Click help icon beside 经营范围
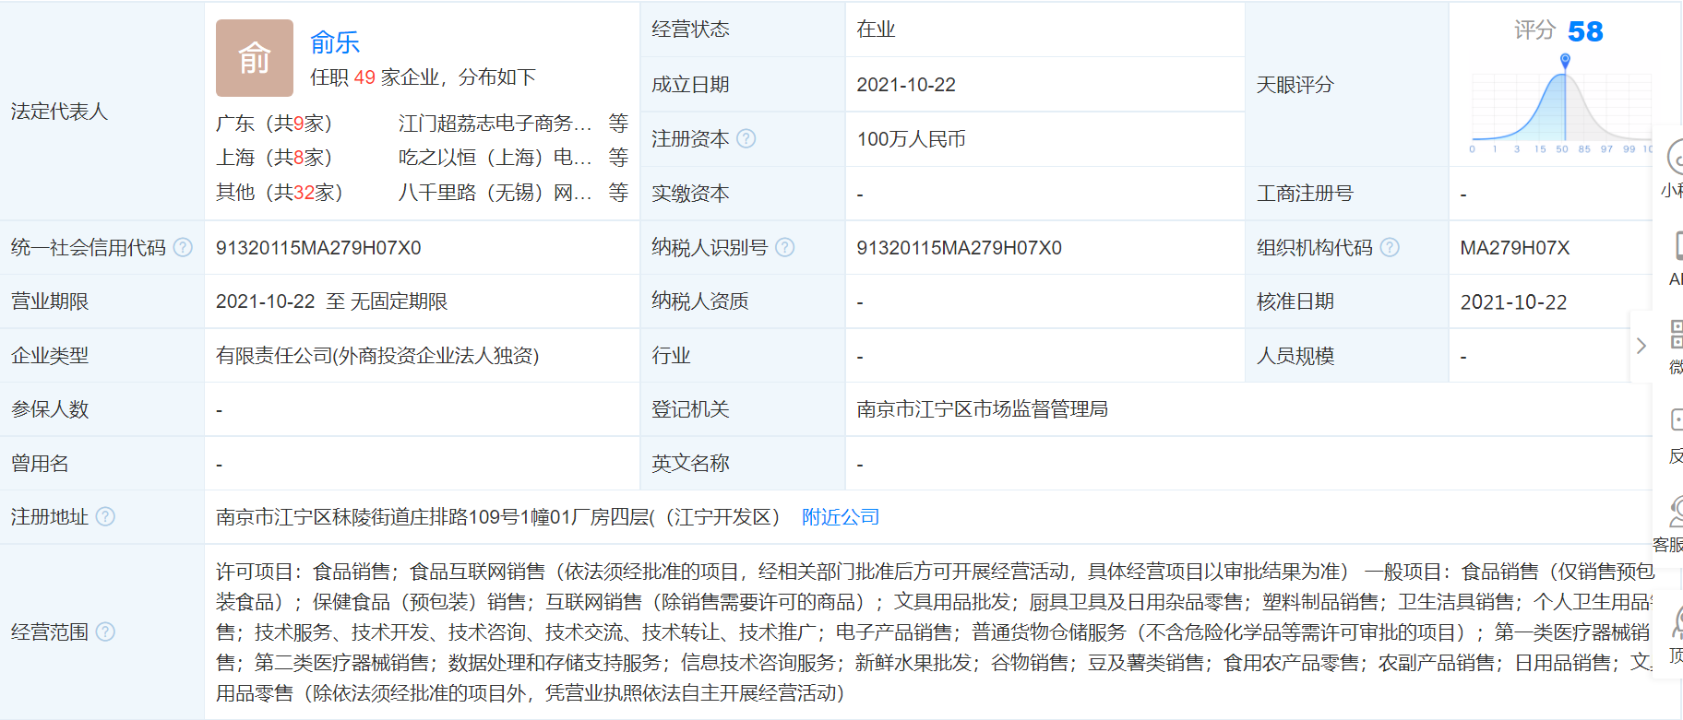 [x=106, y=631]
